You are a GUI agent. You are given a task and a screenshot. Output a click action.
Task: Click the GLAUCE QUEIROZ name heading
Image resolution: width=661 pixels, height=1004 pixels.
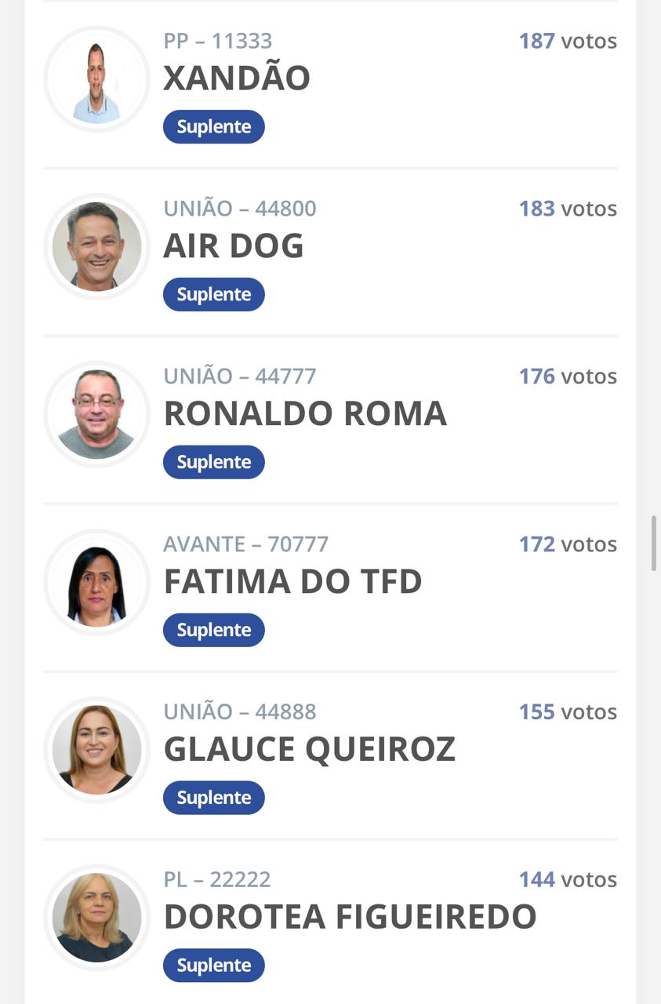(x=309, y=750)
